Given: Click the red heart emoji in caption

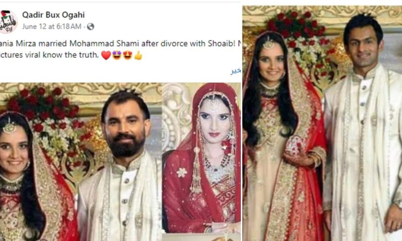Looking at the screenshot, I should (x=106, y=55).
